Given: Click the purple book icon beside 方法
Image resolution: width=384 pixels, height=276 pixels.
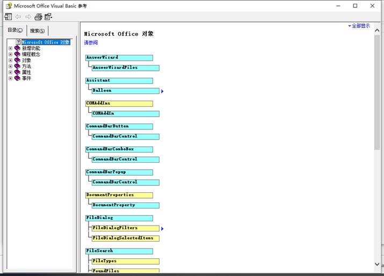Looking at the screenshot, I should click(x=17, y=66).
